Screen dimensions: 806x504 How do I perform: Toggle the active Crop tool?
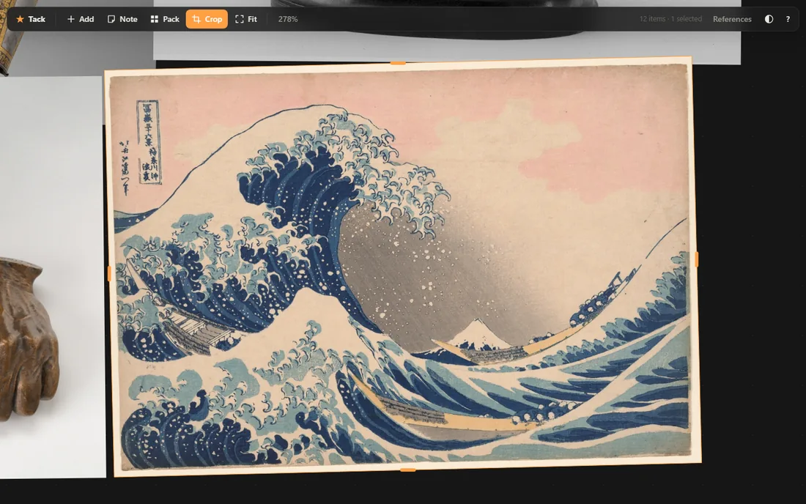[x=207, y=19]
